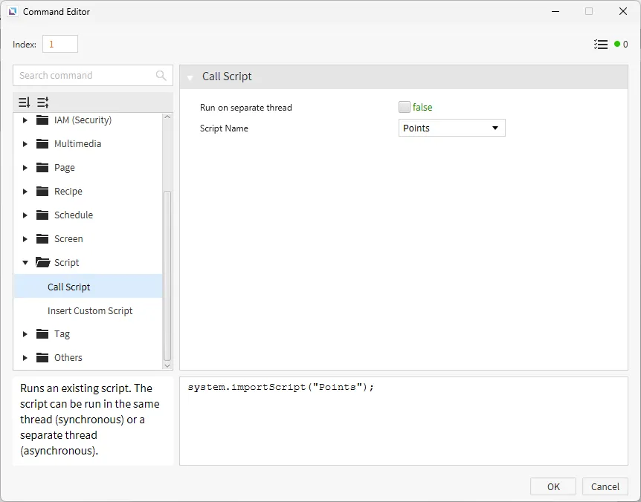Image resolution: width=641 pixels, height=502 pixels.
Task: Click the green status indicator dot
Action: click(617, 45)
